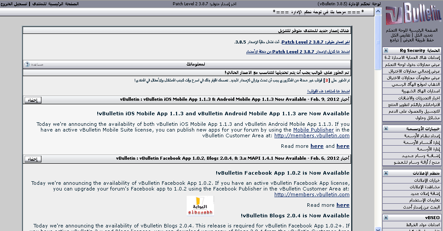The image size is (443, 231).
Task: Click 'vBulletin Facebook App 1.0.2 is Now Available' heading
Action: [x=283, y=173]
